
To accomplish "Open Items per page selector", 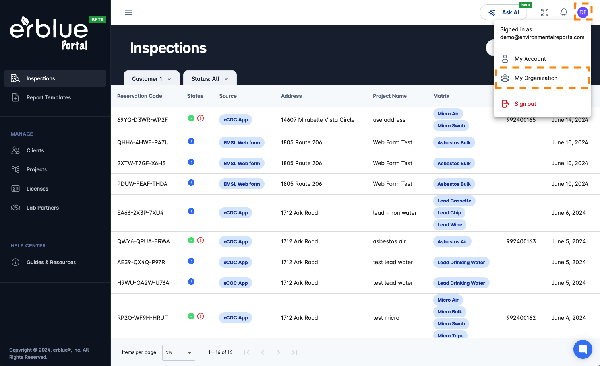I will point(179,352).
